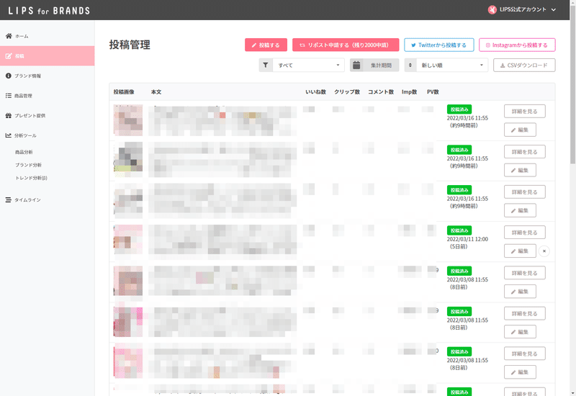Click the timeline bars icon

click(9, 200)
